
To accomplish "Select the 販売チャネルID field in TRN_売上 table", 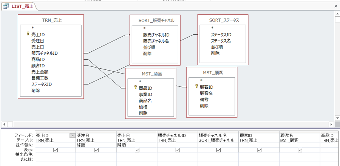I will click(44, 53).
